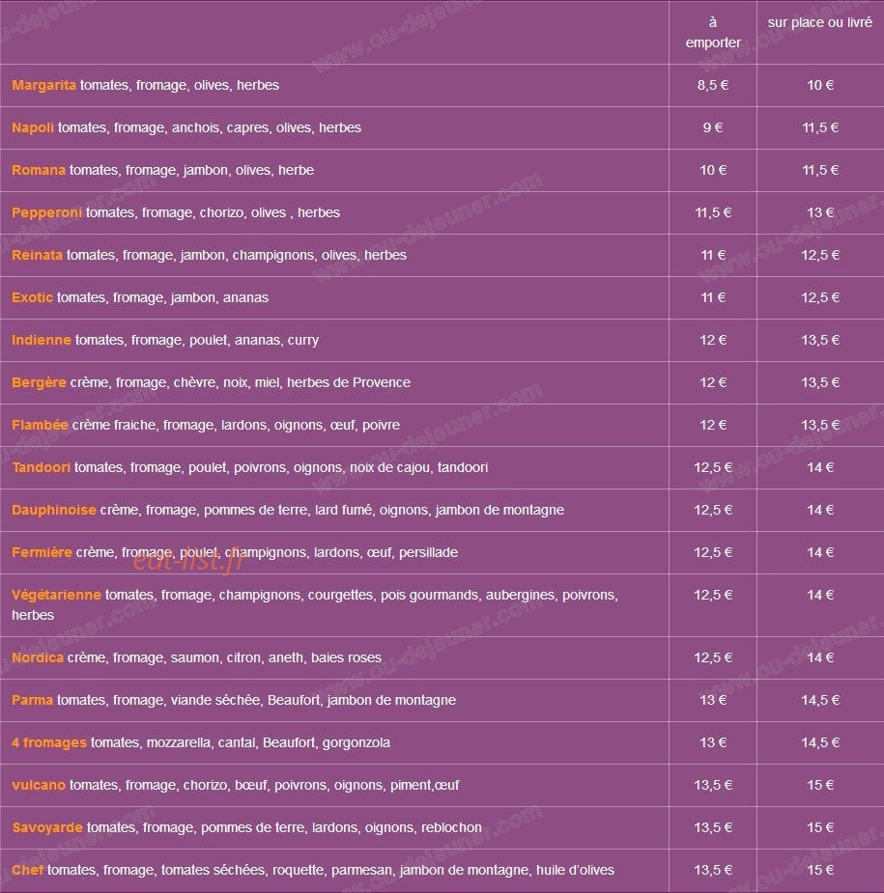Click 4 fromages ingredients mentioning gorgonzola
This screenshot has height=893, width=884.
click(241, 743)
